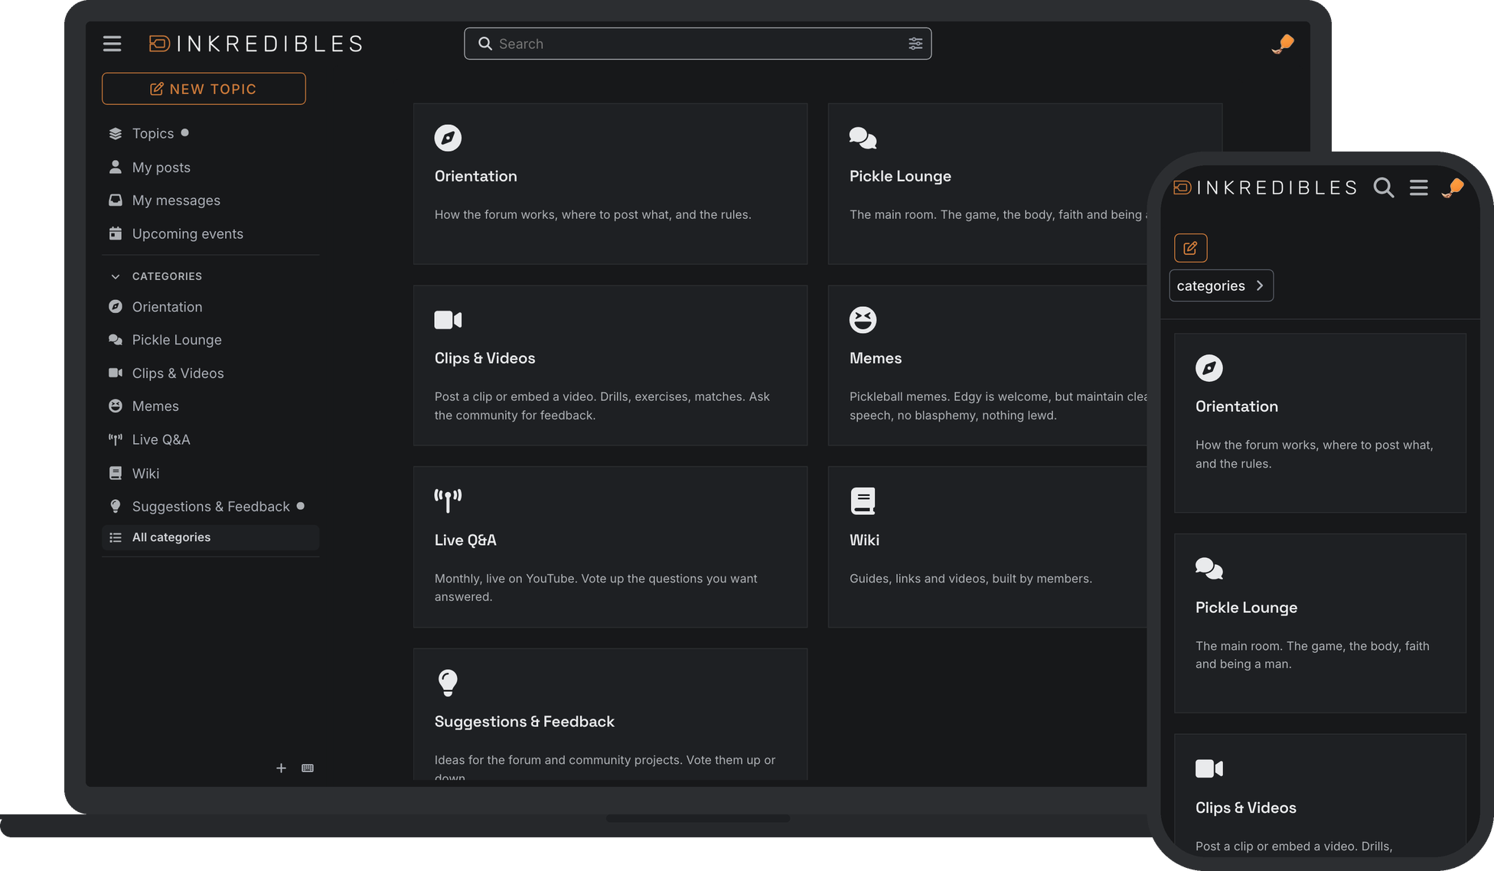The height and width of the screenshot is (871, 1494).
Task: Click the Clips & Videos camera icon in laptop card
Action: click(x=448, y=320)
